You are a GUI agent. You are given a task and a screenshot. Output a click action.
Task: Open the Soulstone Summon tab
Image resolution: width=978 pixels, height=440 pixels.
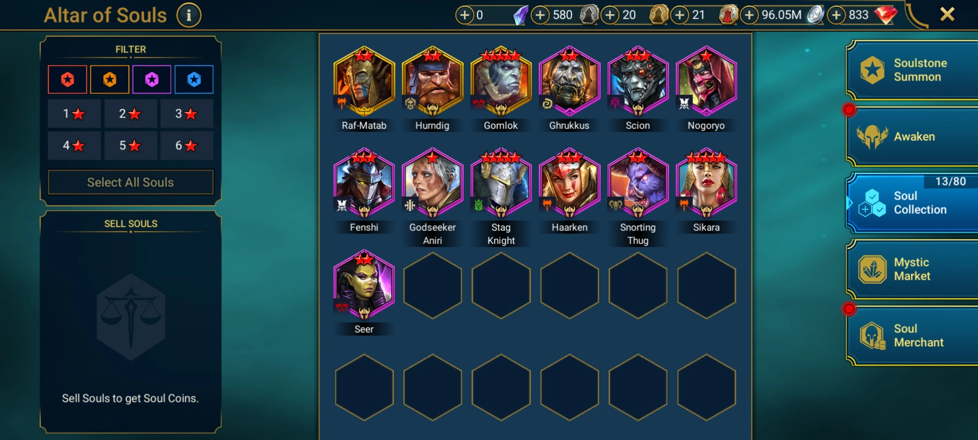pos(913,70)
